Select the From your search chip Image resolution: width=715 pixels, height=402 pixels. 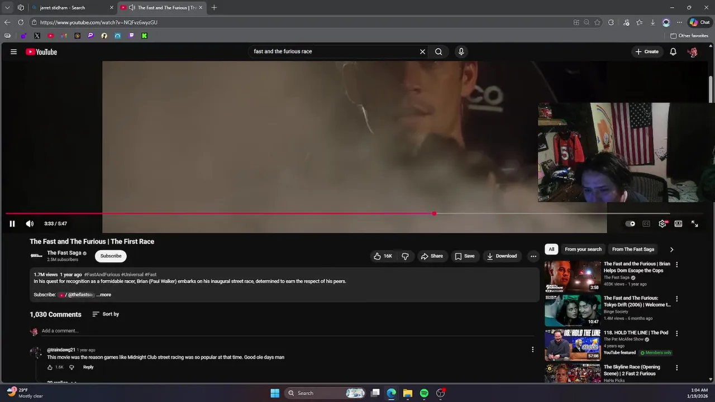(x=583, y=250)
